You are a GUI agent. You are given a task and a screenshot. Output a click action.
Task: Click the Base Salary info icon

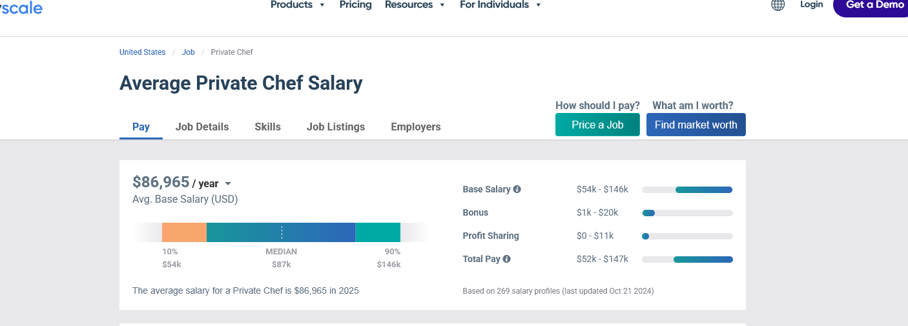point(517,190)
